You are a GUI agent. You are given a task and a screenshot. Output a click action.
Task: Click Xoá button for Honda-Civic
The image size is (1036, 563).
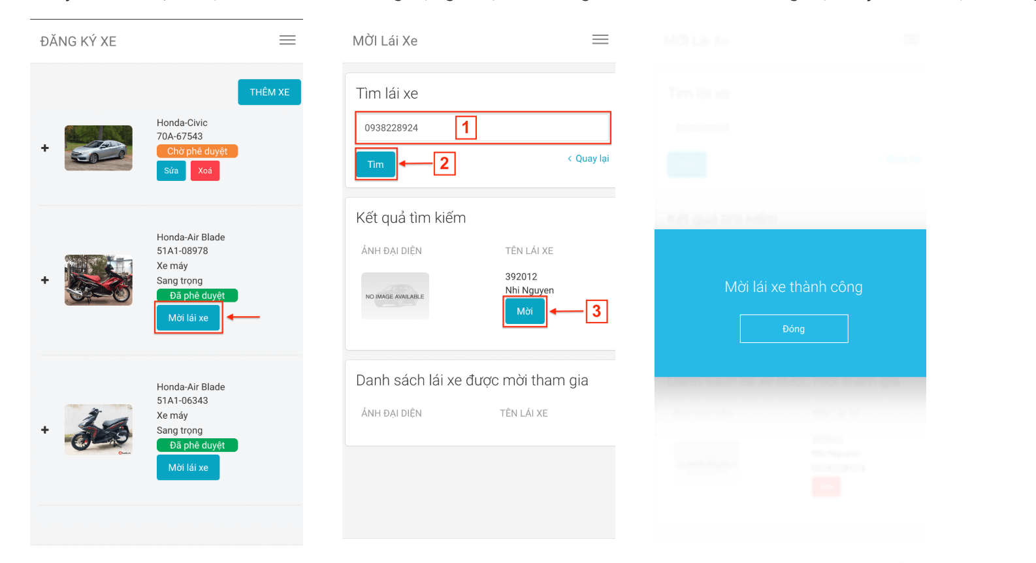205,171
